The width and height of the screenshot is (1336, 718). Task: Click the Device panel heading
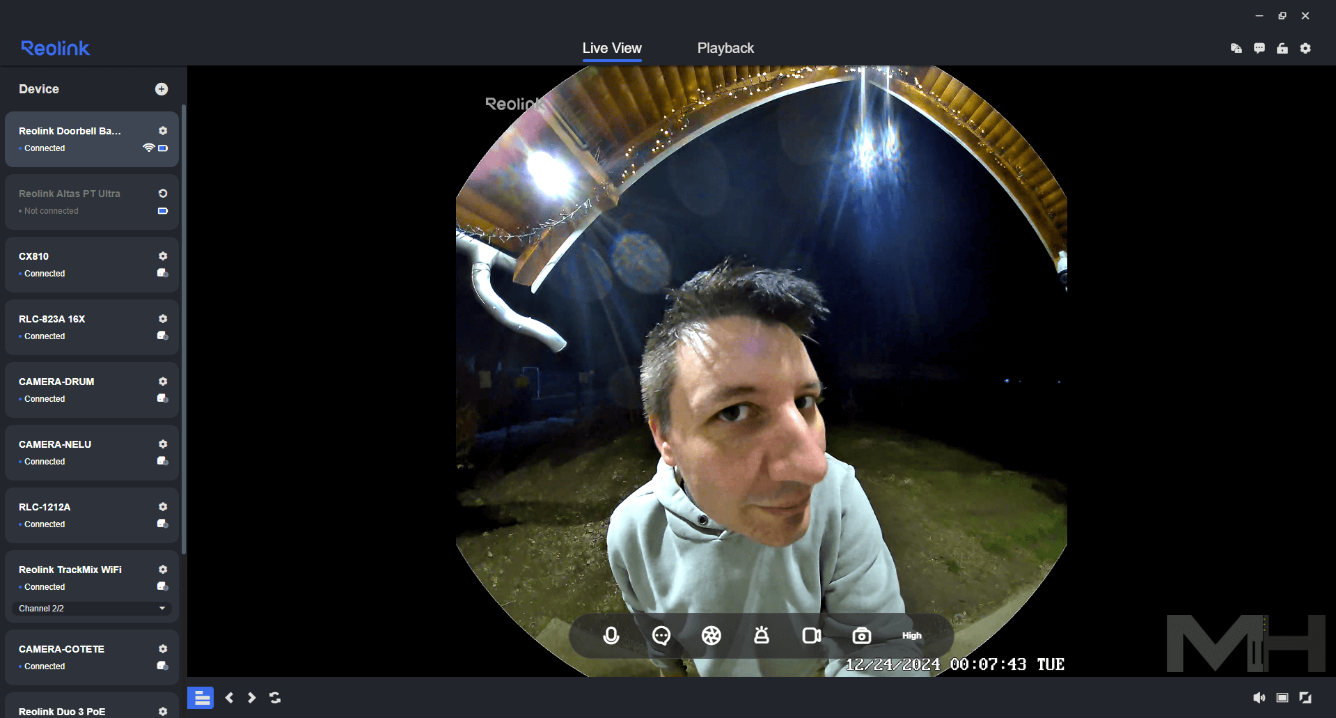(x=39, y=89)
